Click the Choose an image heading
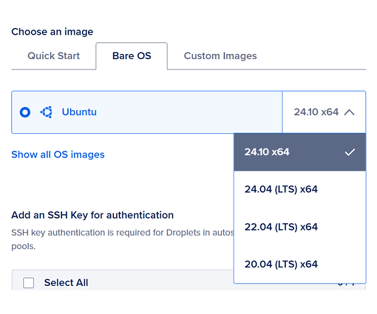The width and height of the screenshot is (377, 314). (x=52, y=32)
